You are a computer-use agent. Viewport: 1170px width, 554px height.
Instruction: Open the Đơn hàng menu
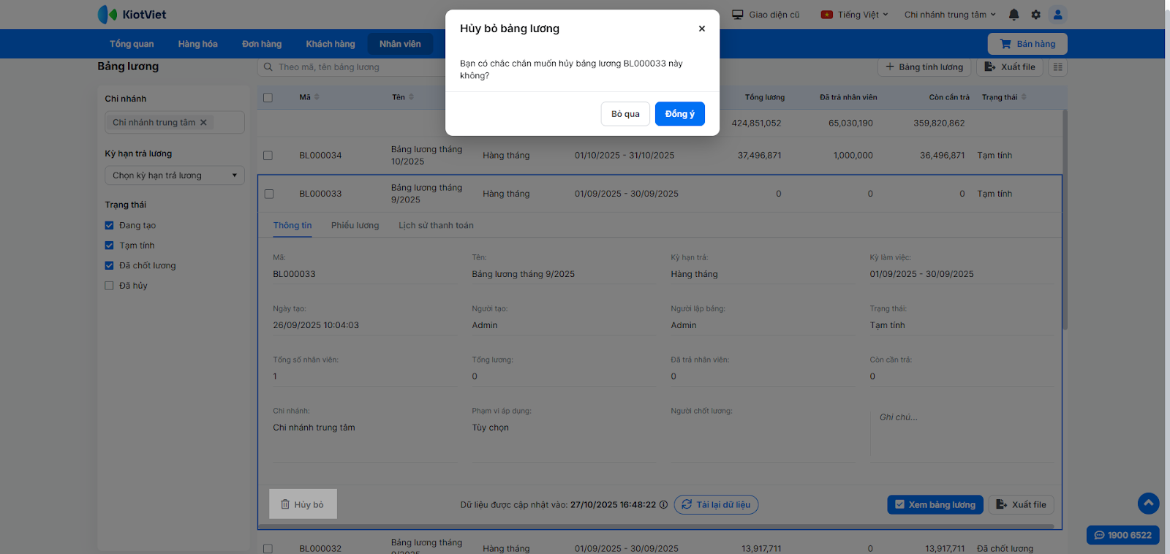(x=262, y=44)
